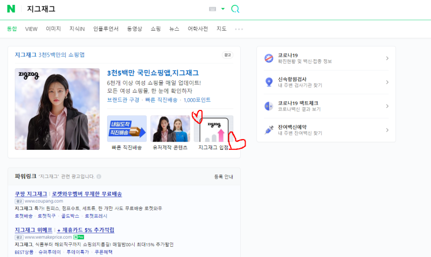Expand the search history dropdown arrow

coord(223,9)
